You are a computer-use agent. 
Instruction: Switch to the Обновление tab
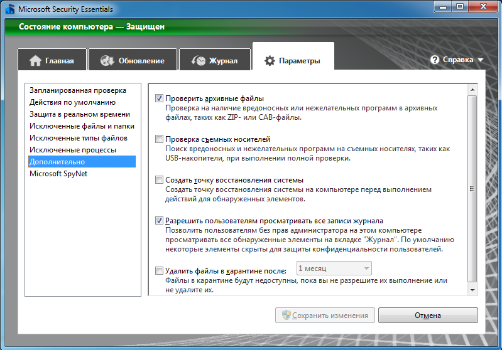[x=133, y=59]
